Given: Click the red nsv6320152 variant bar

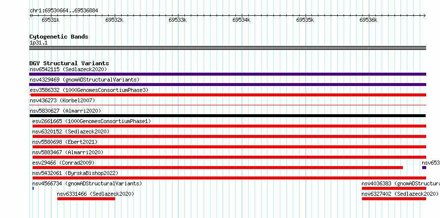Looking at the screenshot, I should [229, 136].
